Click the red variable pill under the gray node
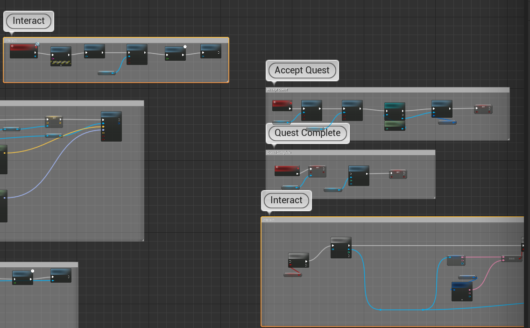 click(292, 275)
